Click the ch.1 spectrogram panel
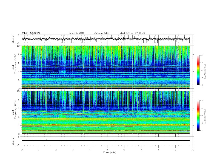This screenshot has width=217, height=168. coord(106,67)
